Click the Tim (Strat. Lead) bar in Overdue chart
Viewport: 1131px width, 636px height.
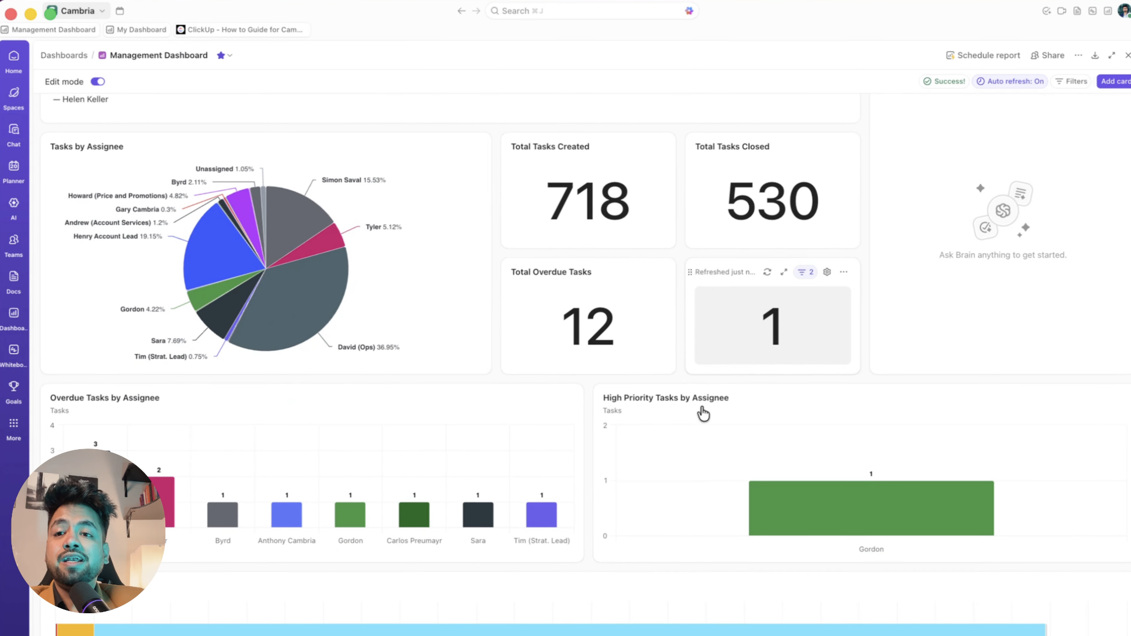pyautogui.click(x=541, y=515)
